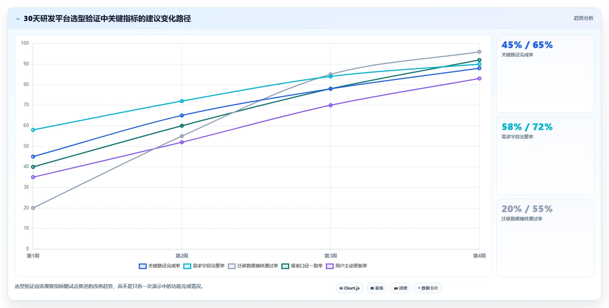Click the 报表口径一致率 point at 第1周 (40)
The height and width of the screenshot is (308, 609).
point(33,167)
